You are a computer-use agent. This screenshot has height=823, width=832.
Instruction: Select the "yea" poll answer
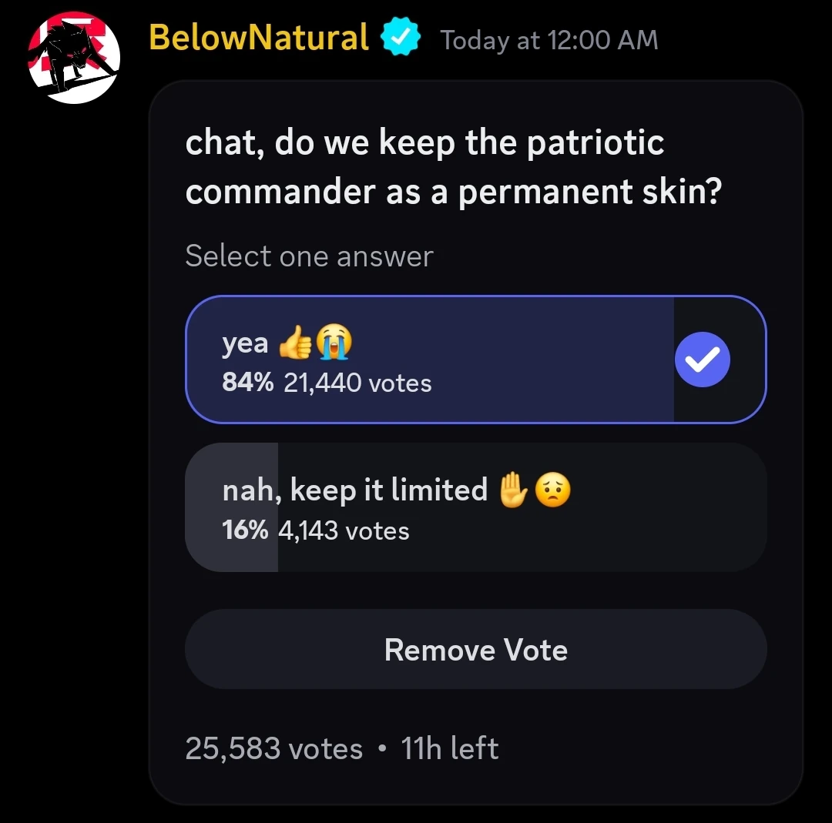pos(431,360)
